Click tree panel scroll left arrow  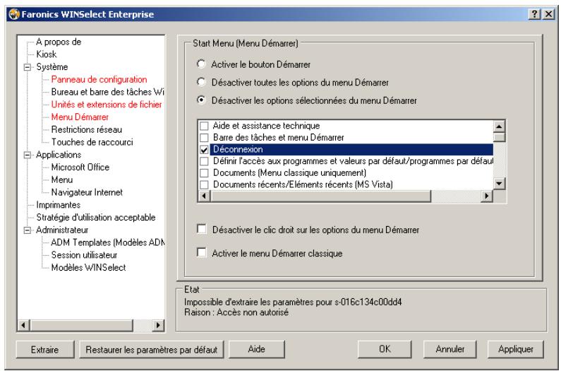point(23,326)
